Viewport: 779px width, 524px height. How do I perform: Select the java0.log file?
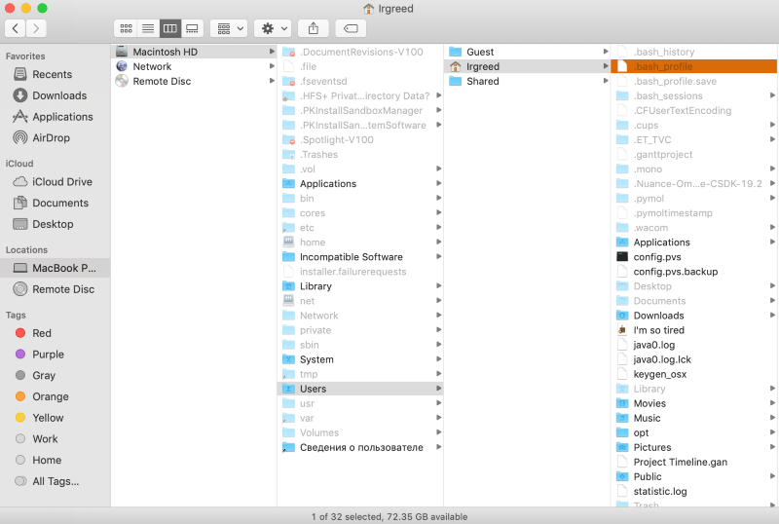point(694,345)
